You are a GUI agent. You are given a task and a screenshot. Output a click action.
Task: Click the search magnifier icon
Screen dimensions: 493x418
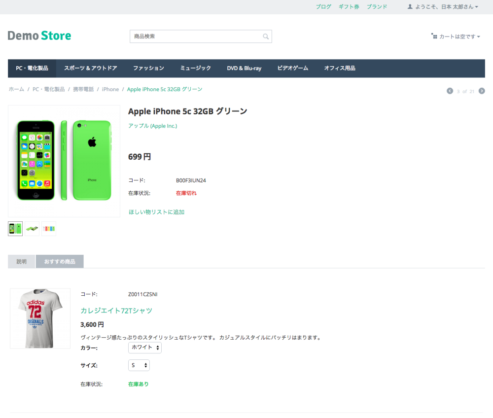[266, 36]
